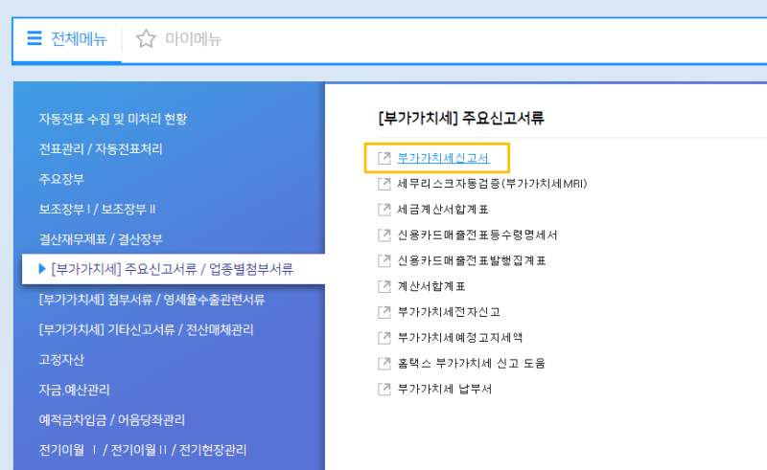Viewport: 767px width, 470px height.
Task: Click external-link icon beside 홈택스 부가가치세 신고 도움
Action: click(384, 364)
